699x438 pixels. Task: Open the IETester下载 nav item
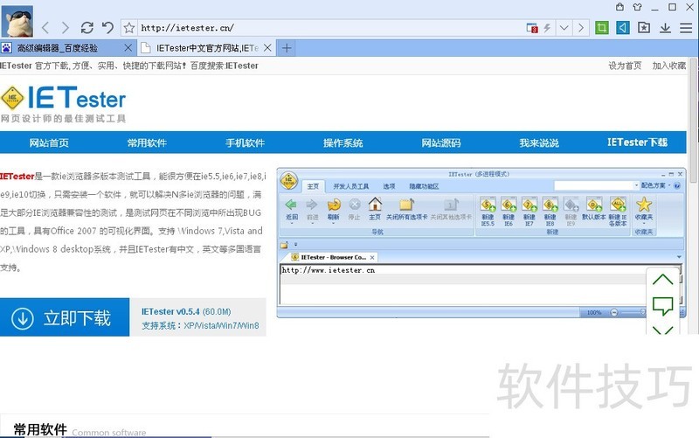click(x=637, y=143)
